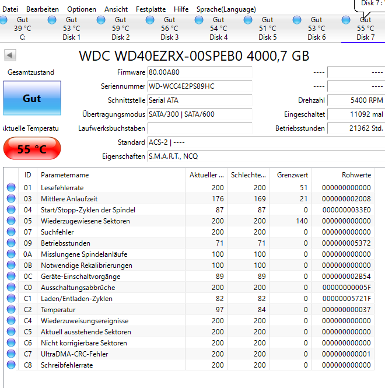Open the Optionen menu

(x=82, y=9)
